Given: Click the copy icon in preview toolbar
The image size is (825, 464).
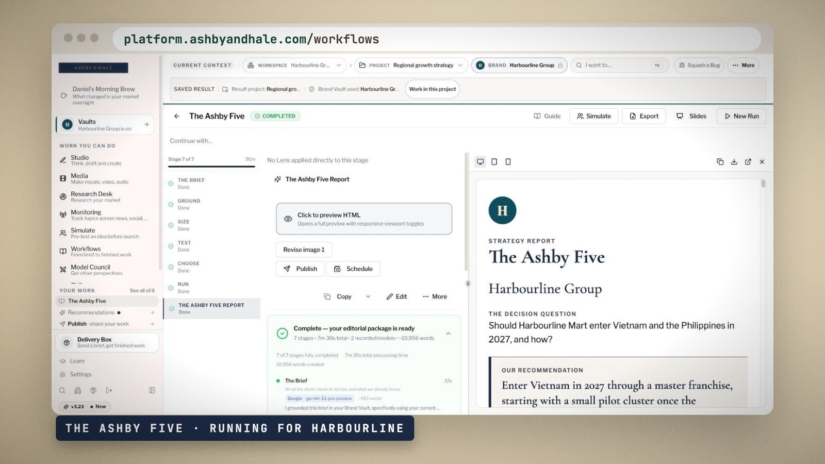Looking at the screenshot, I should (x=720, y=162).
